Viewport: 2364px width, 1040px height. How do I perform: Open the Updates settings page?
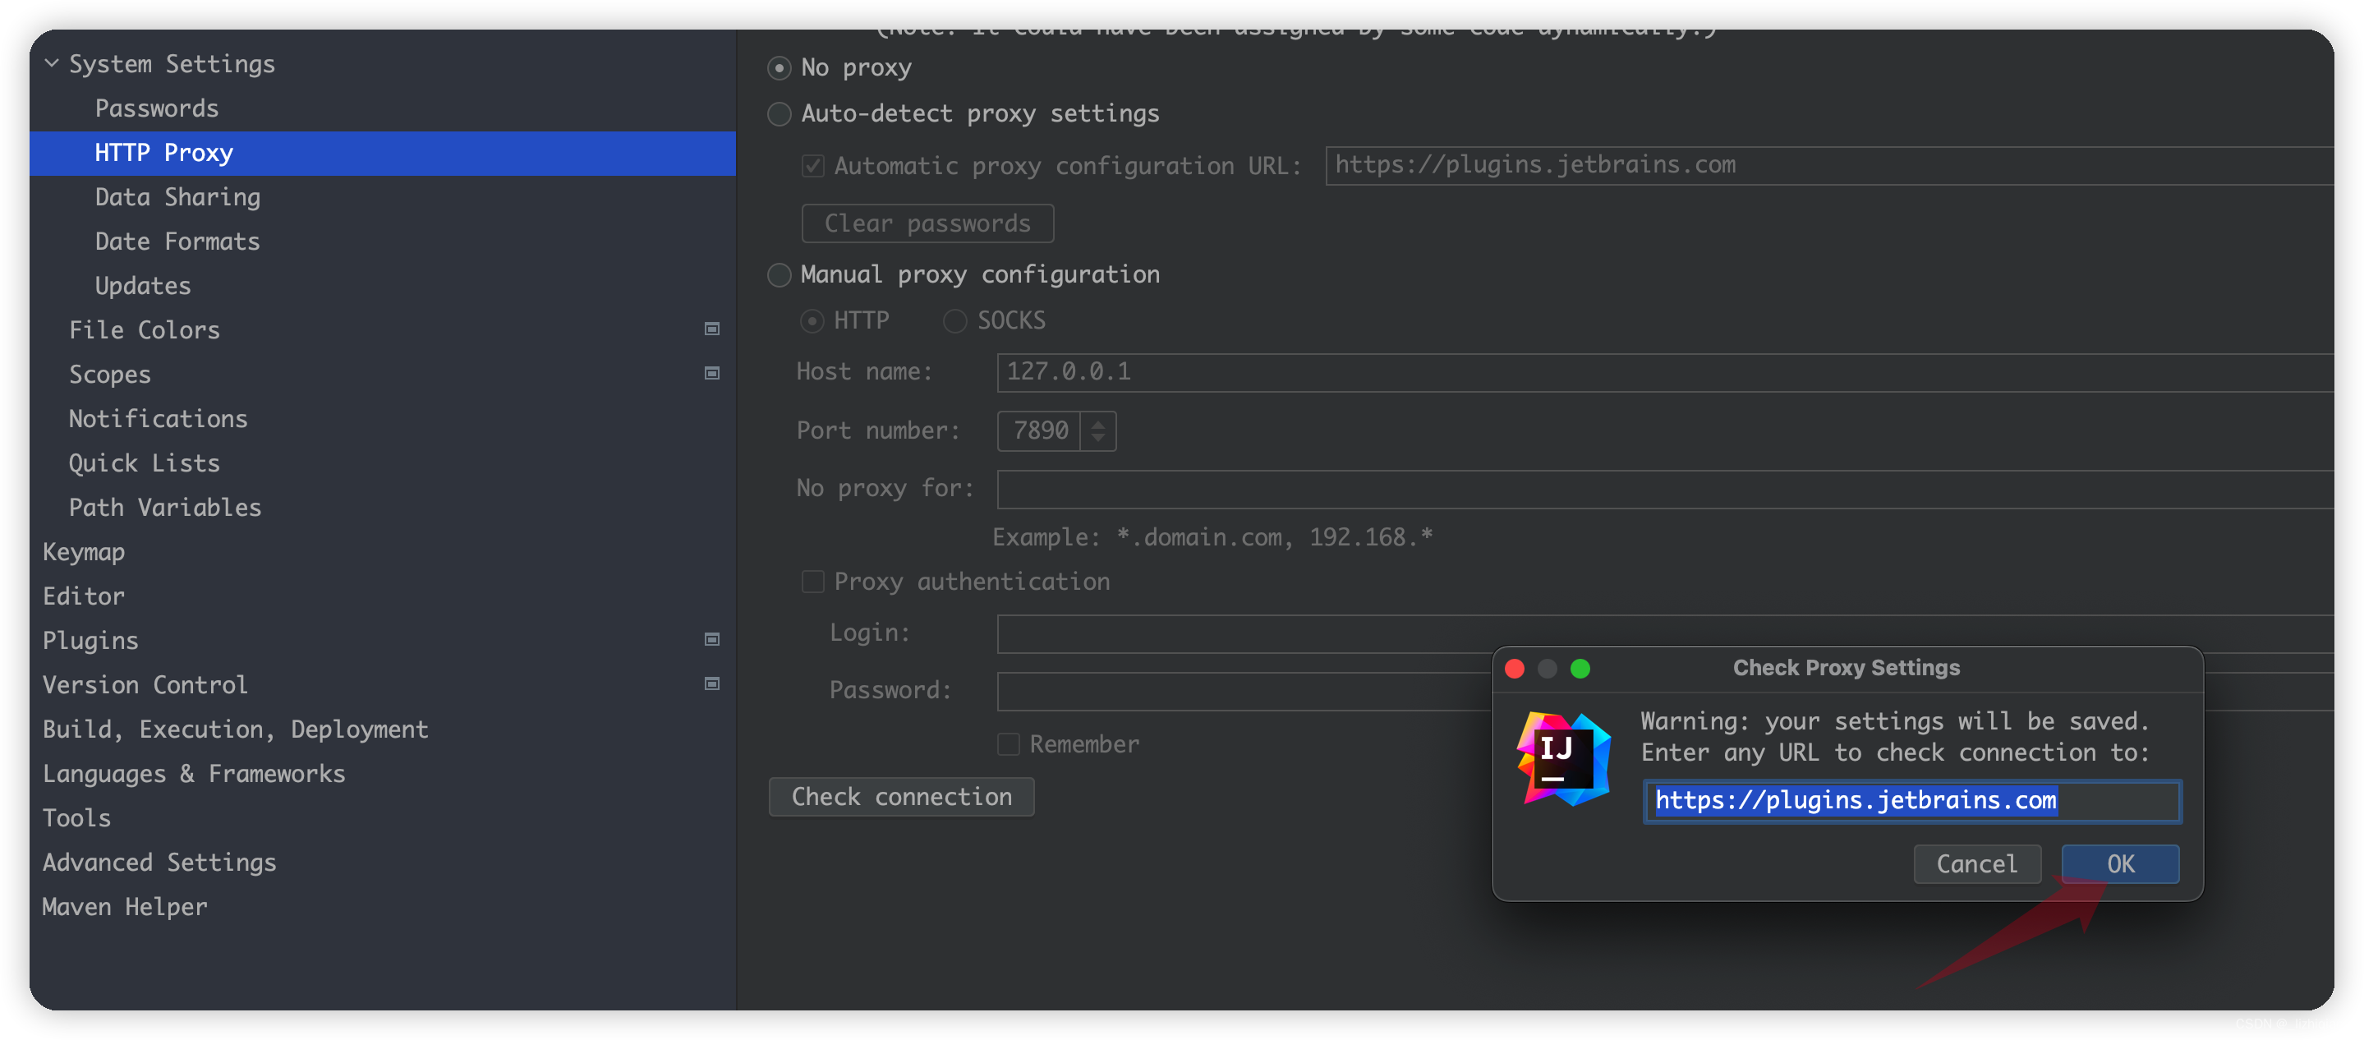pos(142,286)
